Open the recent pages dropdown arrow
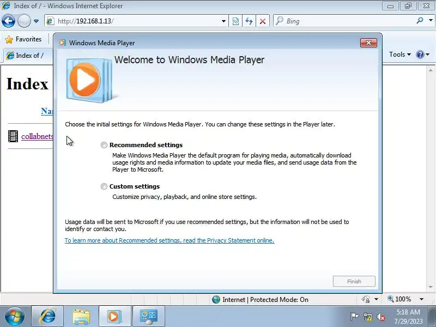 36,21
